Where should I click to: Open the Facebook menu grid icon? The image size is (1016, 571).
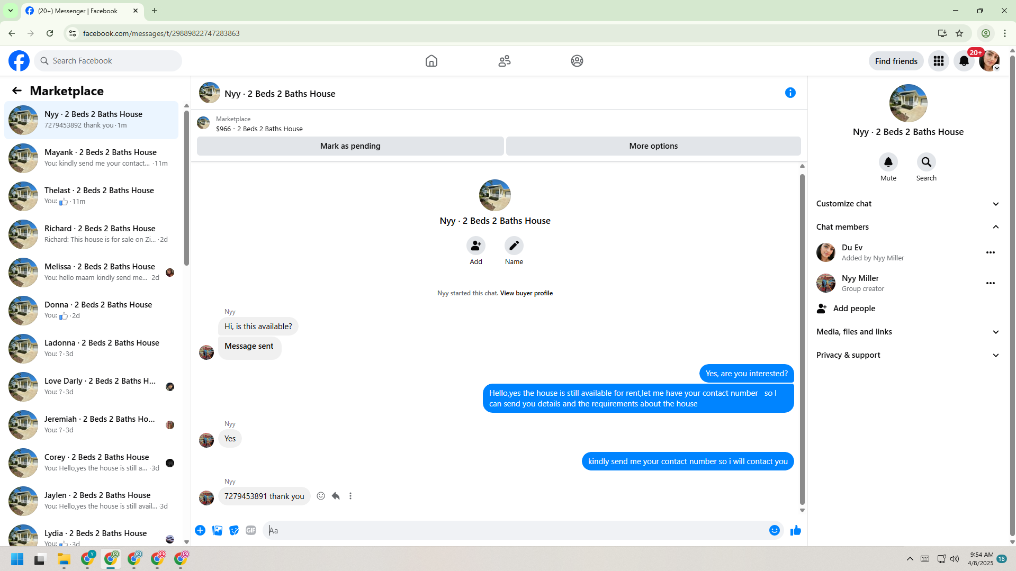coord(939,61)
